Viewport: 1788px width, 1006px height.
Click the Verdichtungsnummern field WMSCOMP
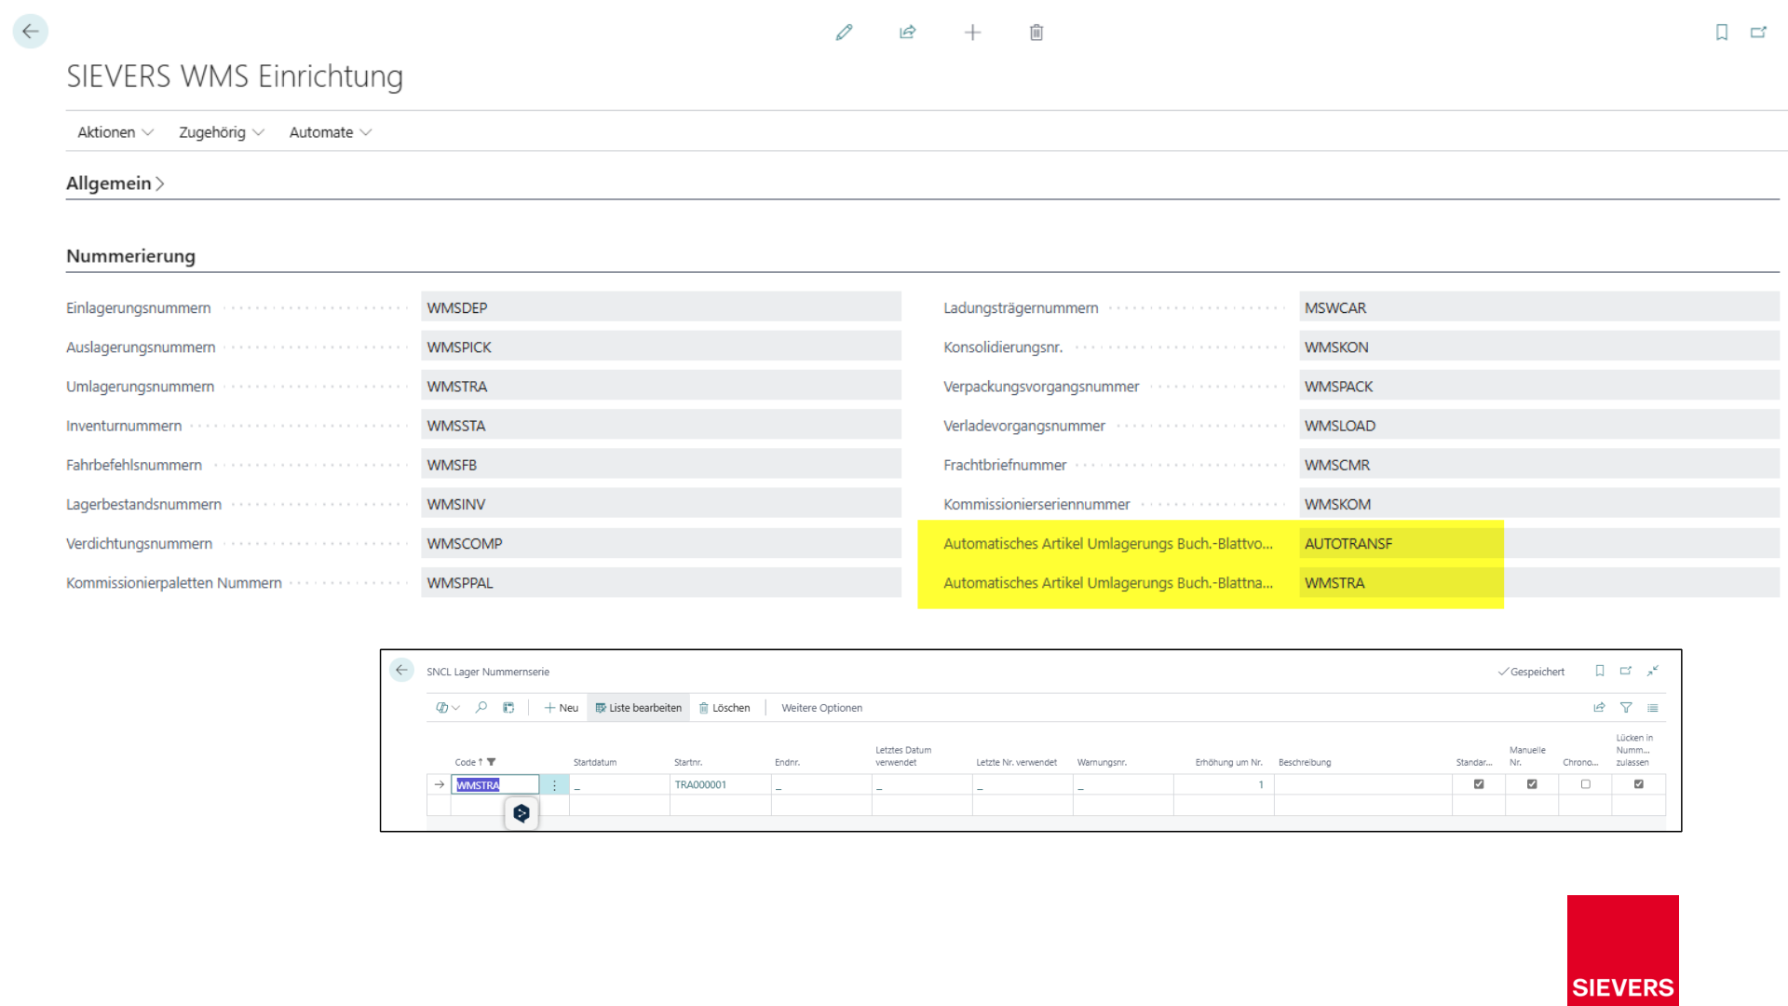click(x=660, y=542)
